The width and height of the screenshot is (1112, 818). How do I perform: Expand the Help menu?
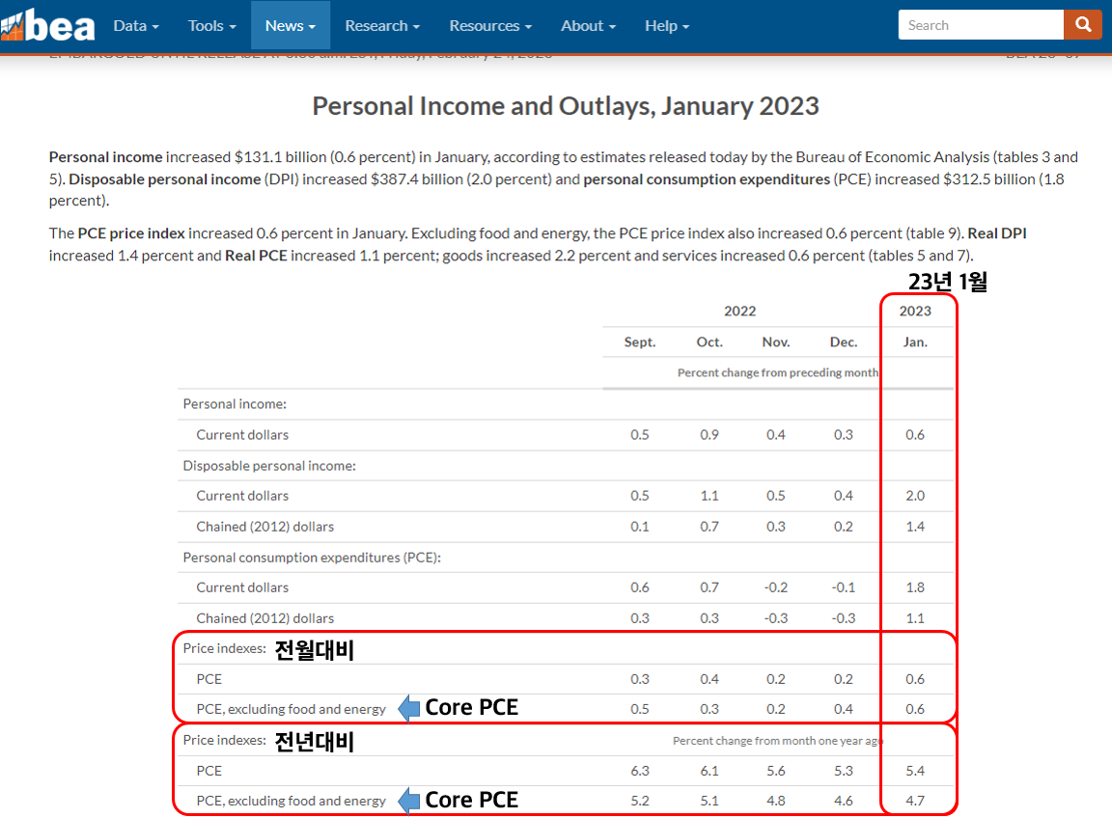coord(667,25)
